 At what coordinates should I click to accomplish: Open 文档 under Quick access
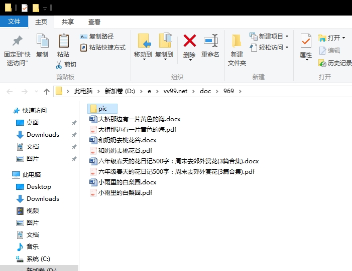[x=28, y=147]
